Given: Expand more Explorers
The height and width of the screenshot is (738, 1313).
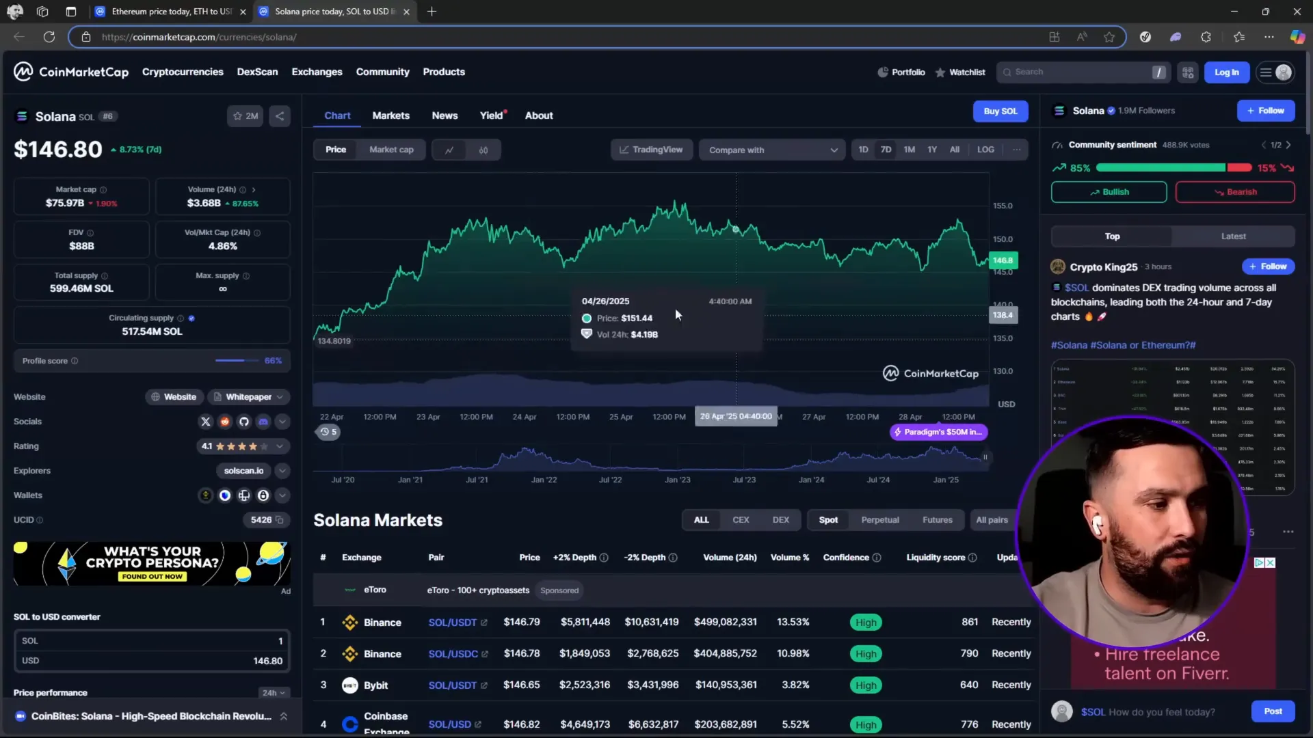Looking at the screenshot, I should click(x=282, y=471).
